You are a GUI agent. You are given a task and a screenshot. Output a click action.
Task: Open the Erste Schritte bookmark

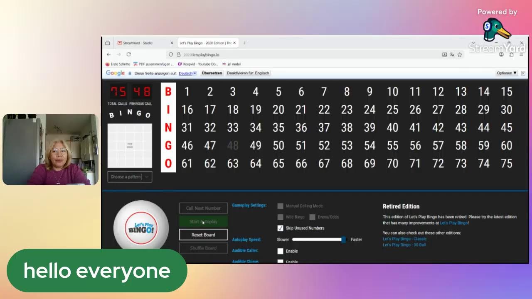tap(118, 64)
